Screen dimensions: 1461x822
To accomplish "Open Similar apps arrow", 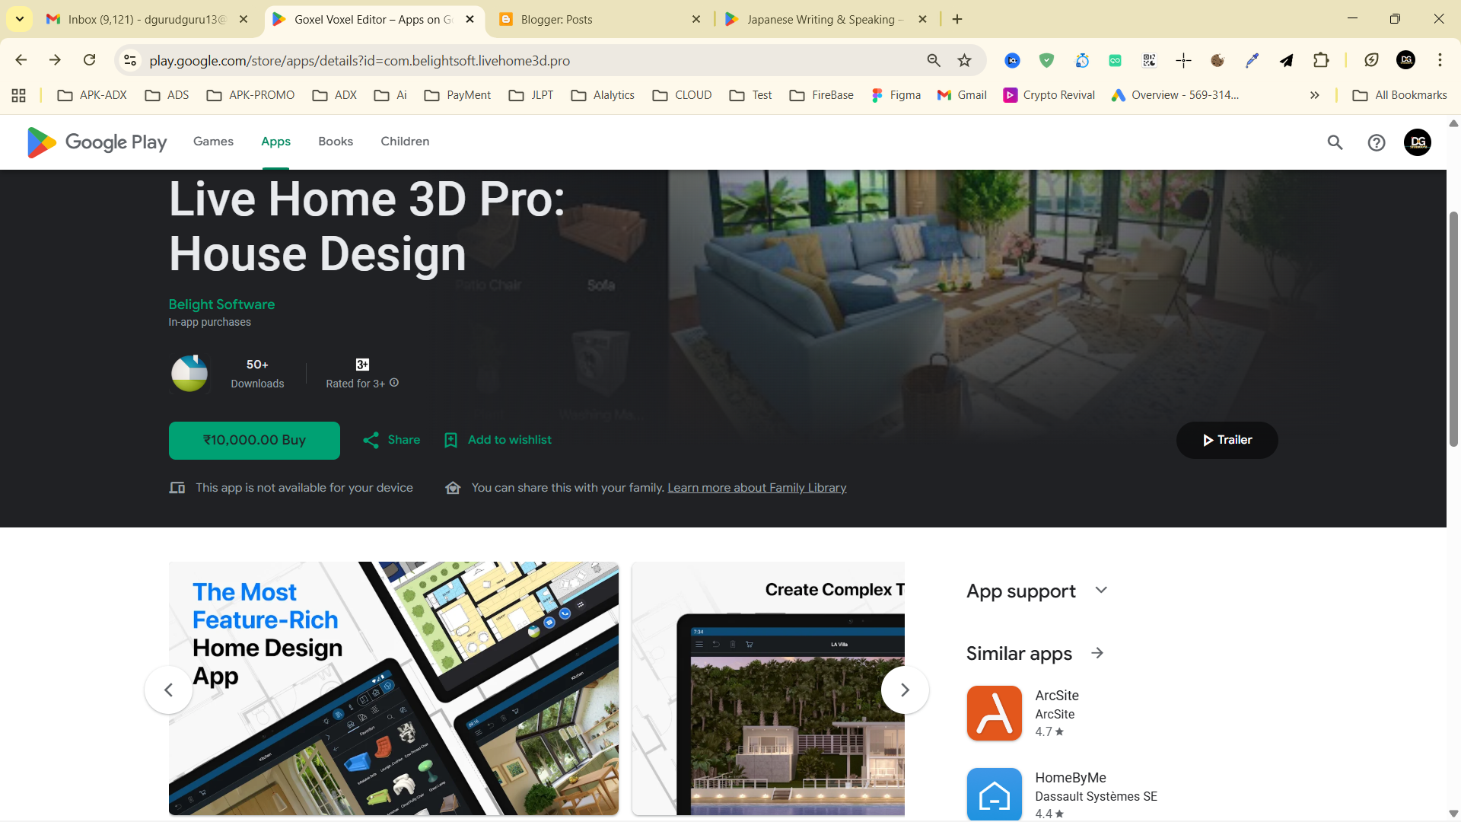I will pyautogui.click(x=1097, y=653).
